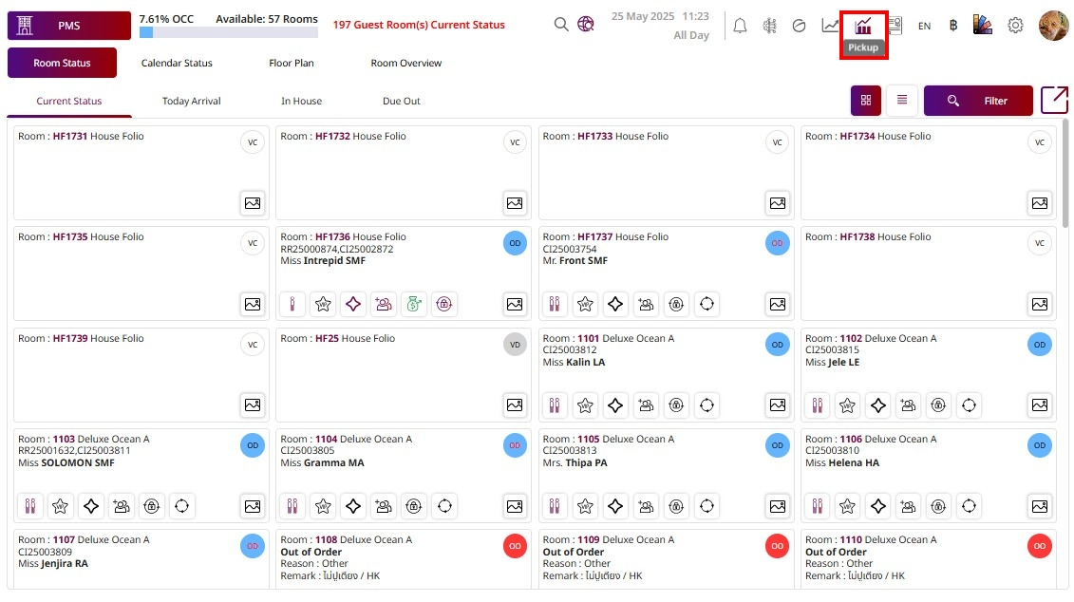Click the globe search icon
The height and width of the screenshot is (602, 1074).
[x=586, y=25]
